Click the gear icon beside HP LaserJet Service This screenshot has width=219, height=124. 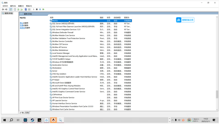(51, 101)
